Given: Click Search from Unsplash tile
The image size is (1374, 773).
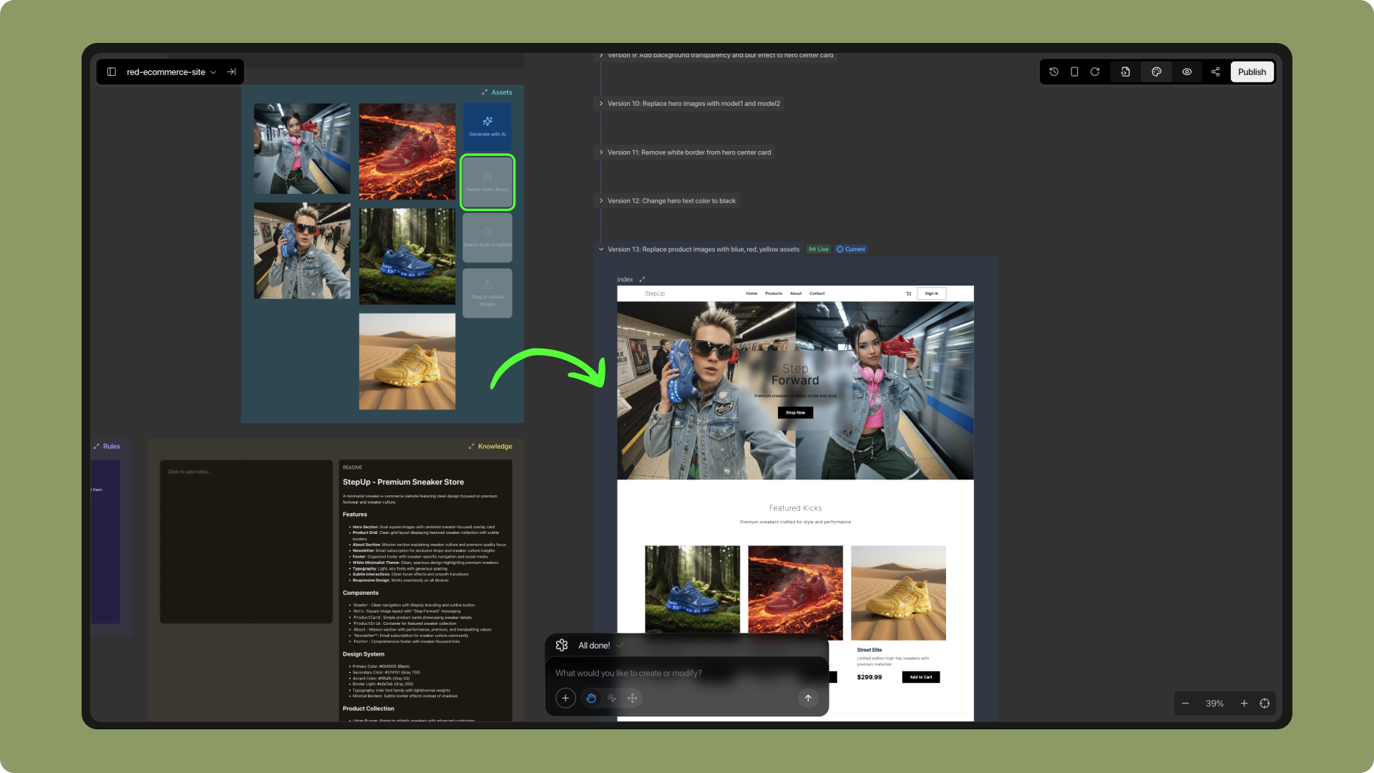Looking at the screenshot, I should 487,237.
